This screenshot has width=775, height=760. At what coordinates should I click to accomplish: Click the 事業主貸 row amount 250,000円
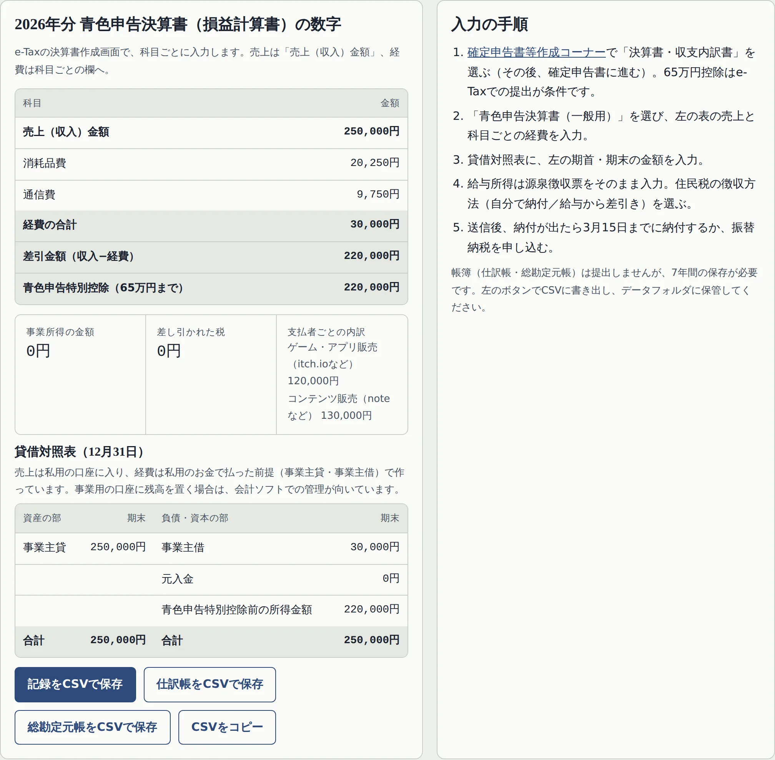tap(118, 547)
